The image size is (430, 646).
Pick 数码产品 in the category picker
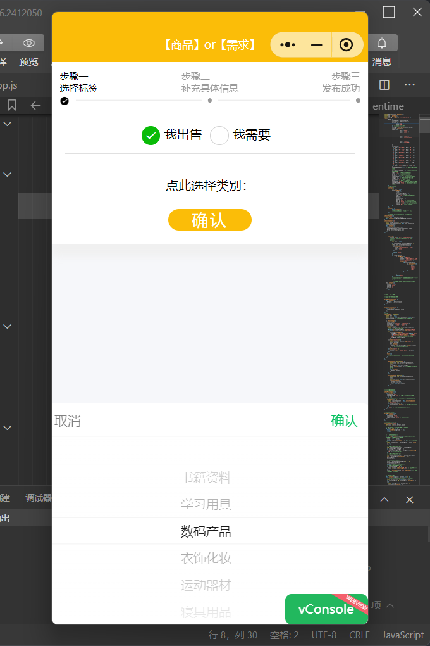click(x=206, y=531)
